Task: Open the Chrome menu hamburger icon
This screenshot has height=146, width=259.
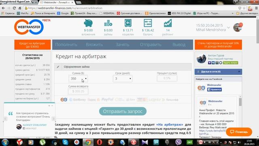Action: click(x=256, y=8)
